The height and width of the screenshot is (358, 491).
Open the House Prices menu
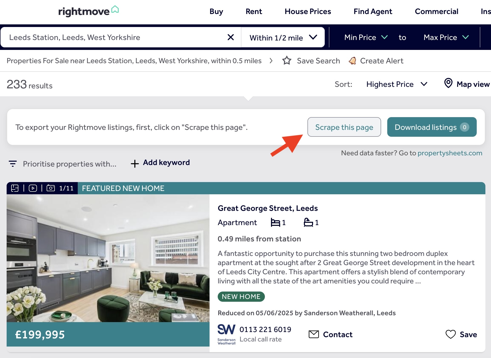tap(308, 11)
